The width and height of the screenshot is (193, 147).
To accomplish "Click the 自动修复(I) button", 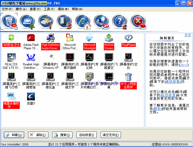I will point(87,135).
